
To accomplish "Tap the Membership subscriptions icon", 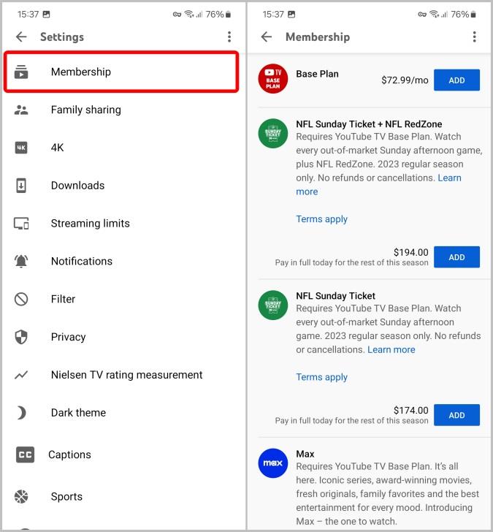I will click(21, 72).
